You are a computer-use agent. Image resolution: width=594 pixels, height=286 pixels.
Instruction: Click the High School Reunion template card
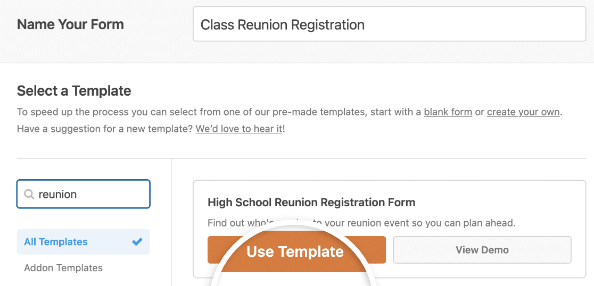tap(390, 229)
